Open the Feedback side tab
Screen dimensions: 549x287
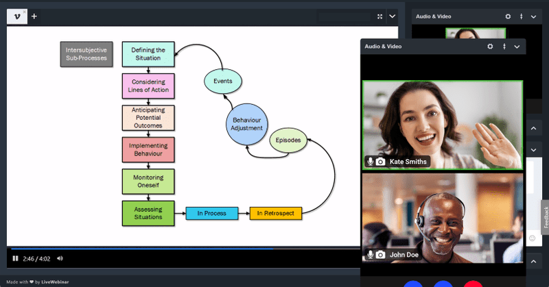pos(545,217)
